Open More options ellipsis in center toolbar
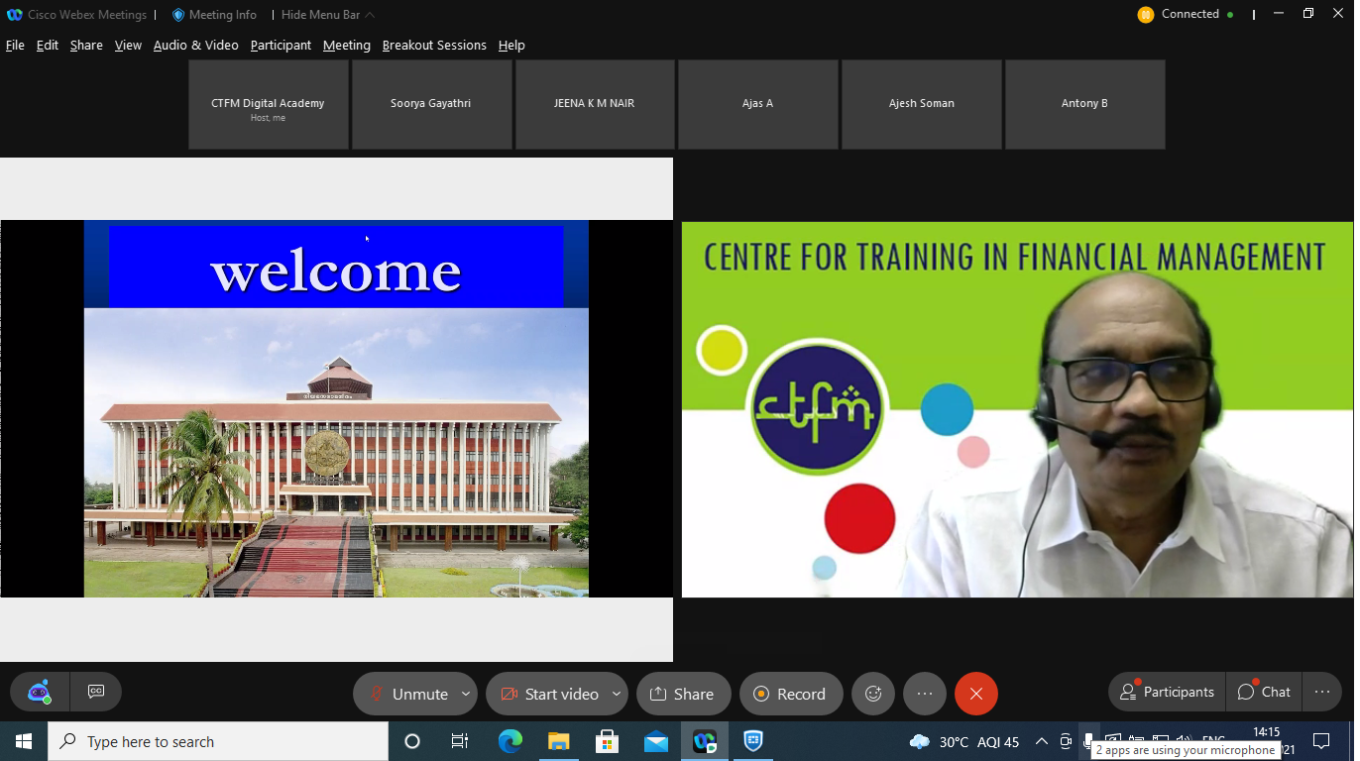Viewport: 1360px width, 761px height. click(925, 694)
